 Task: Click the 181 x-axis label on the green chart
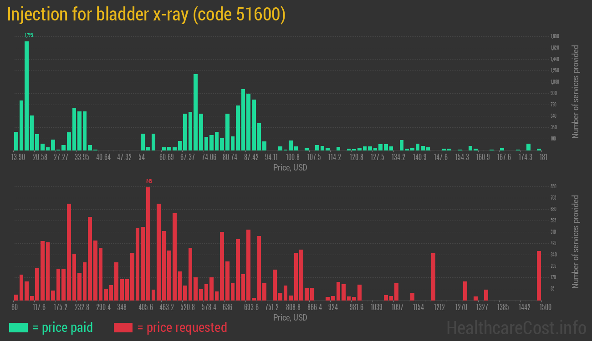(x=543, y=157)
